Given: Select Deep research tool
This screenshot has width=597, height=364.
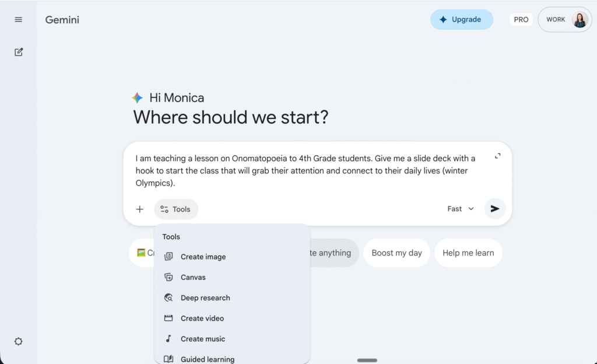Looking at the screenshot, I should (205, 297).
